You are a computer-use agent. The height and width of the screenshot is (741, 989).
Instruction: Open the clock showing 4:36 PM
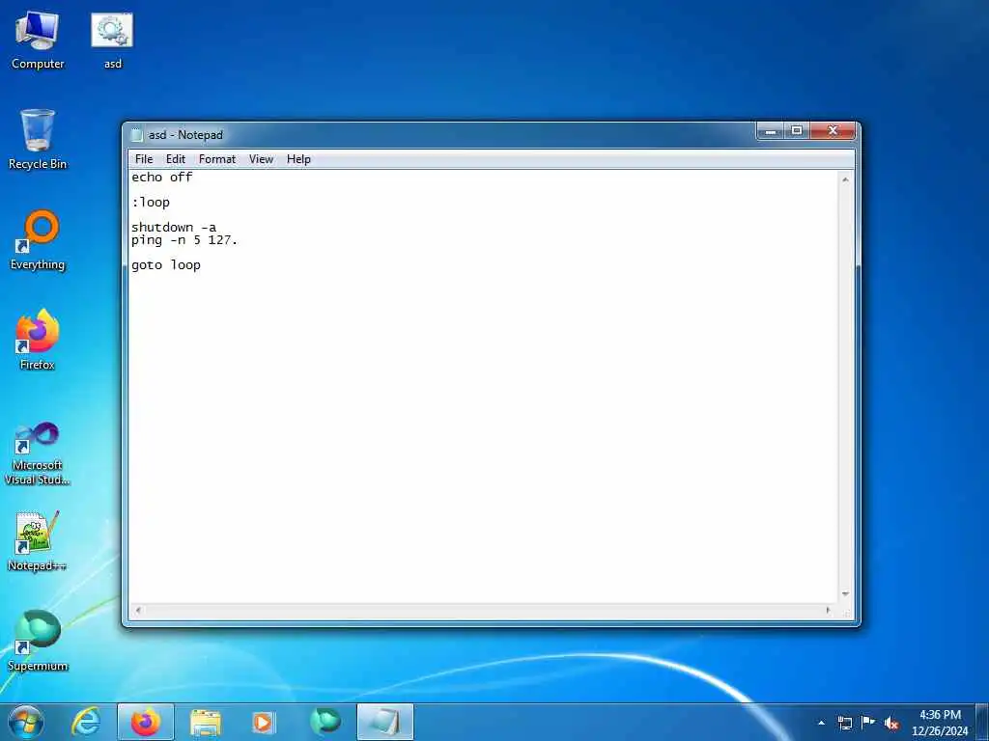(x=940, y=723)
